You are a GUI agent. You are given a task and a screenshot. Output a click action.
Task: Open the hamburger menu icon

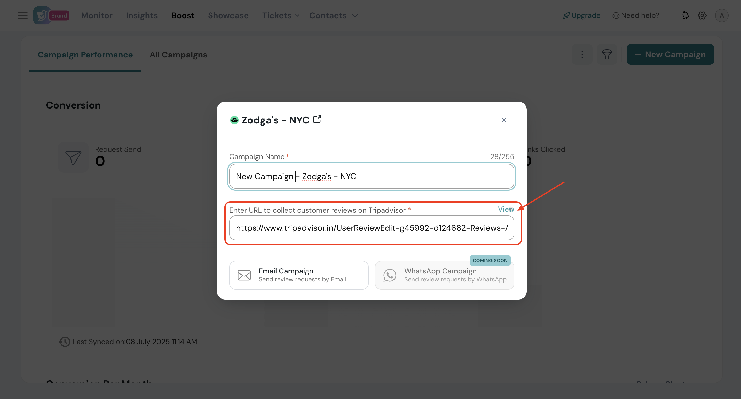22,15
